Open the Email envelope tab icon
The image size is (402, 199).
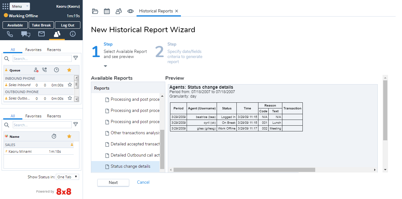pos(41,34)
